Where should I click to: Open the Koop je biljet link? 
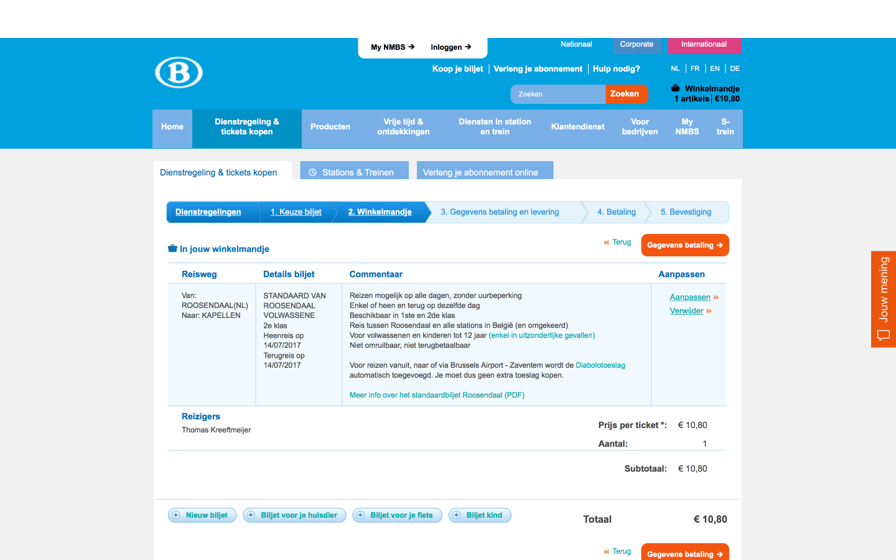(x=458, y=69)
